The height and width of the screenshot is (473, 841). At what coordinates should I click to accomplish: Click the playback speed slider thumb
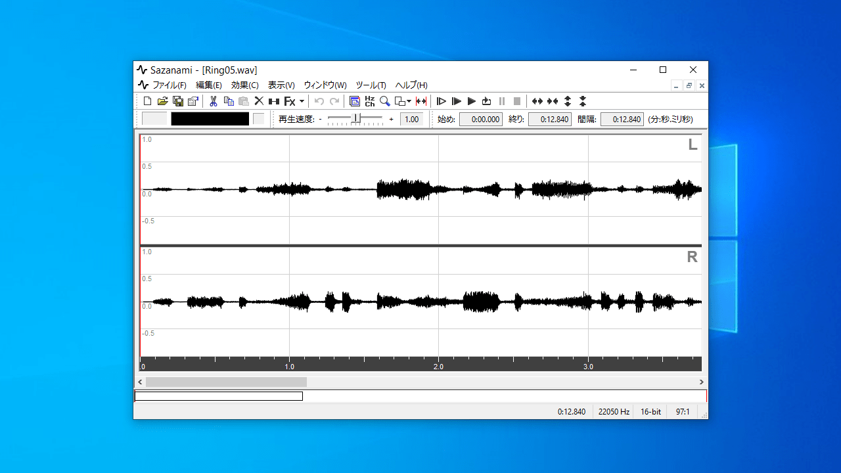coord(356,118)
